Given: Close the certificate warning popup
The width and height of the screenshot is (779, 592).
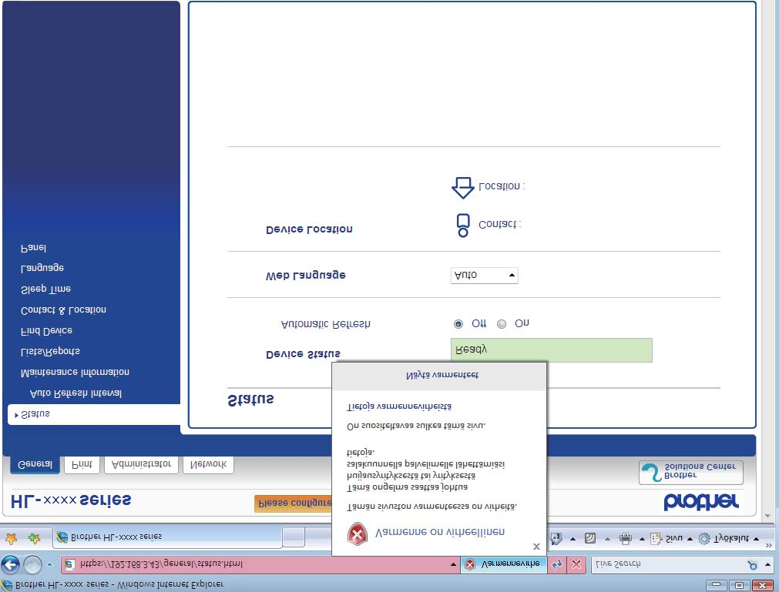Looking at the screenshot, I should coord(536,547).
